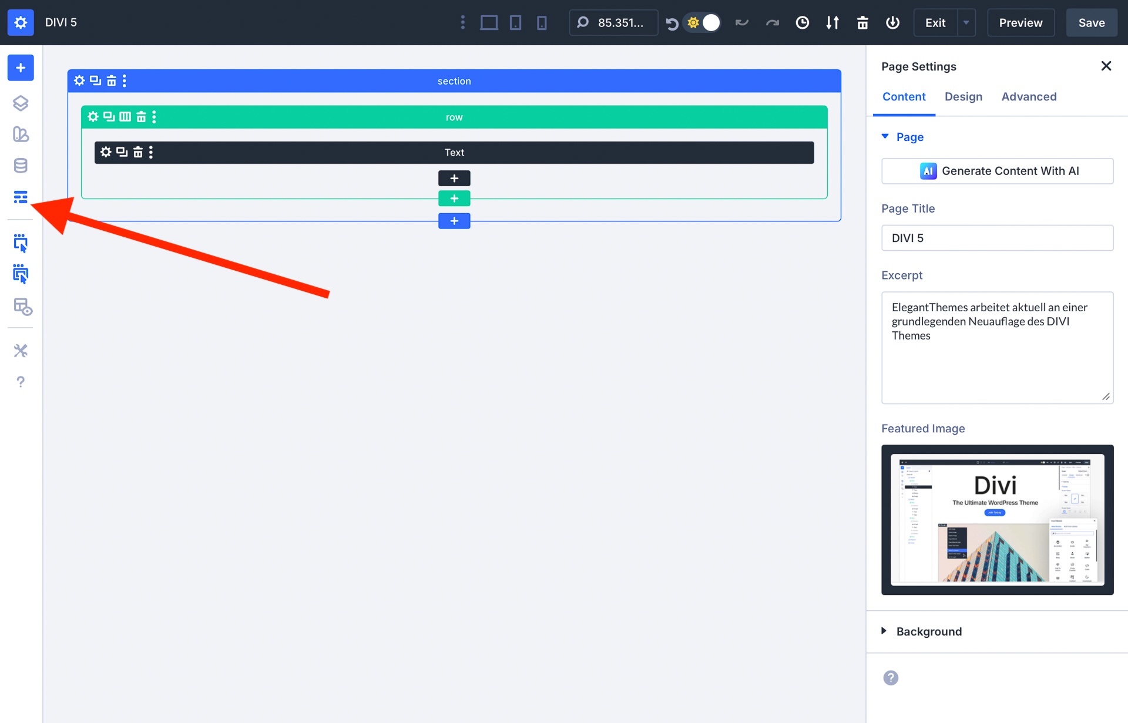
Task: Open the database icon in left sidebar
Action: coord(21,166)
